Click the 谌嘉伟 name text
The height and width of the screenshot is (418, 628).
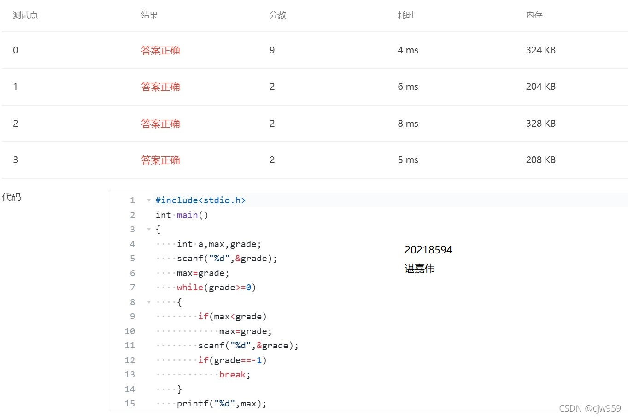pos(420,269)
